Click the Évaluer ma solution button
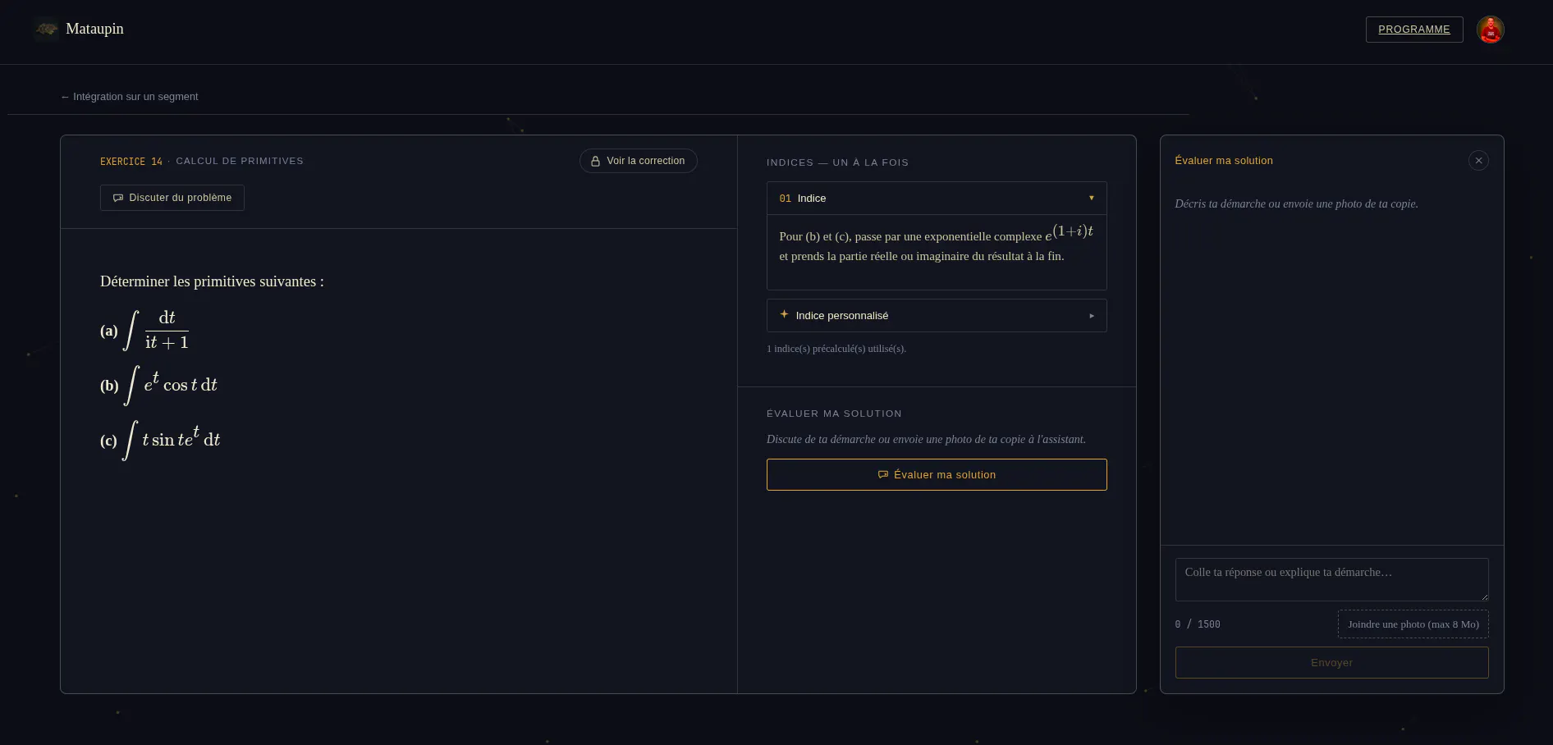The height and width of the screenshot is (745, 1553). [x=937, y=474]
